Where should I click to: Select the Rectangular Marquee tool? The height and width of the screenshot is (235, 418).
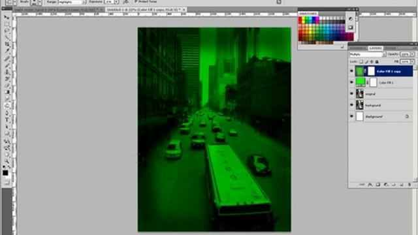(x=7, y=24)
